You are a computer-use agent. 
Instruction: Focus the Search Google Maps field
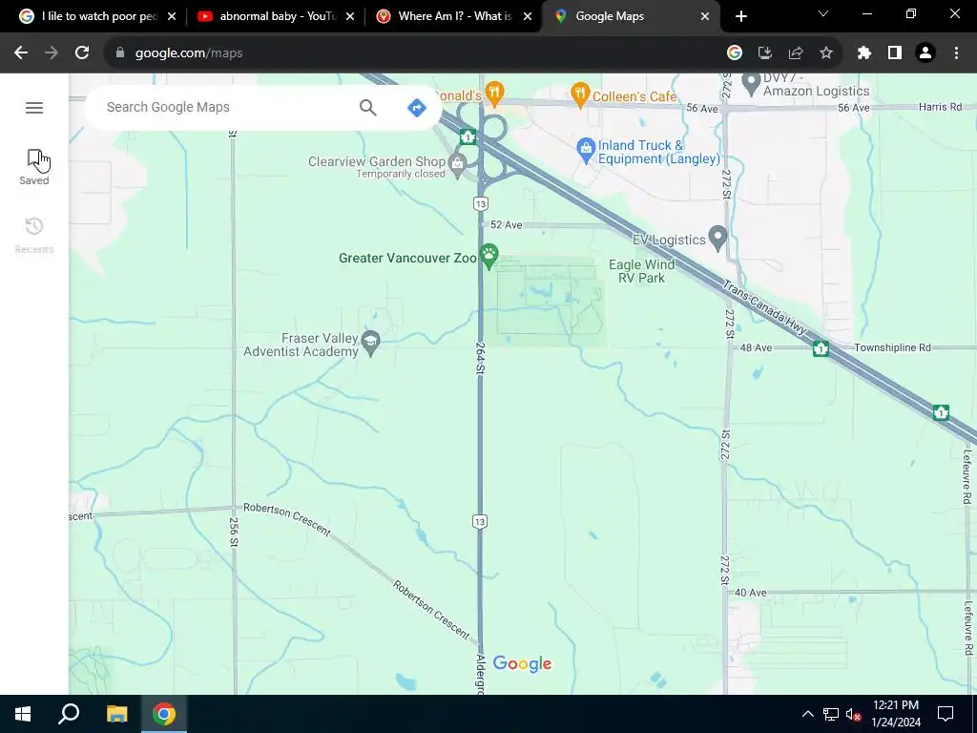(227, 107)
